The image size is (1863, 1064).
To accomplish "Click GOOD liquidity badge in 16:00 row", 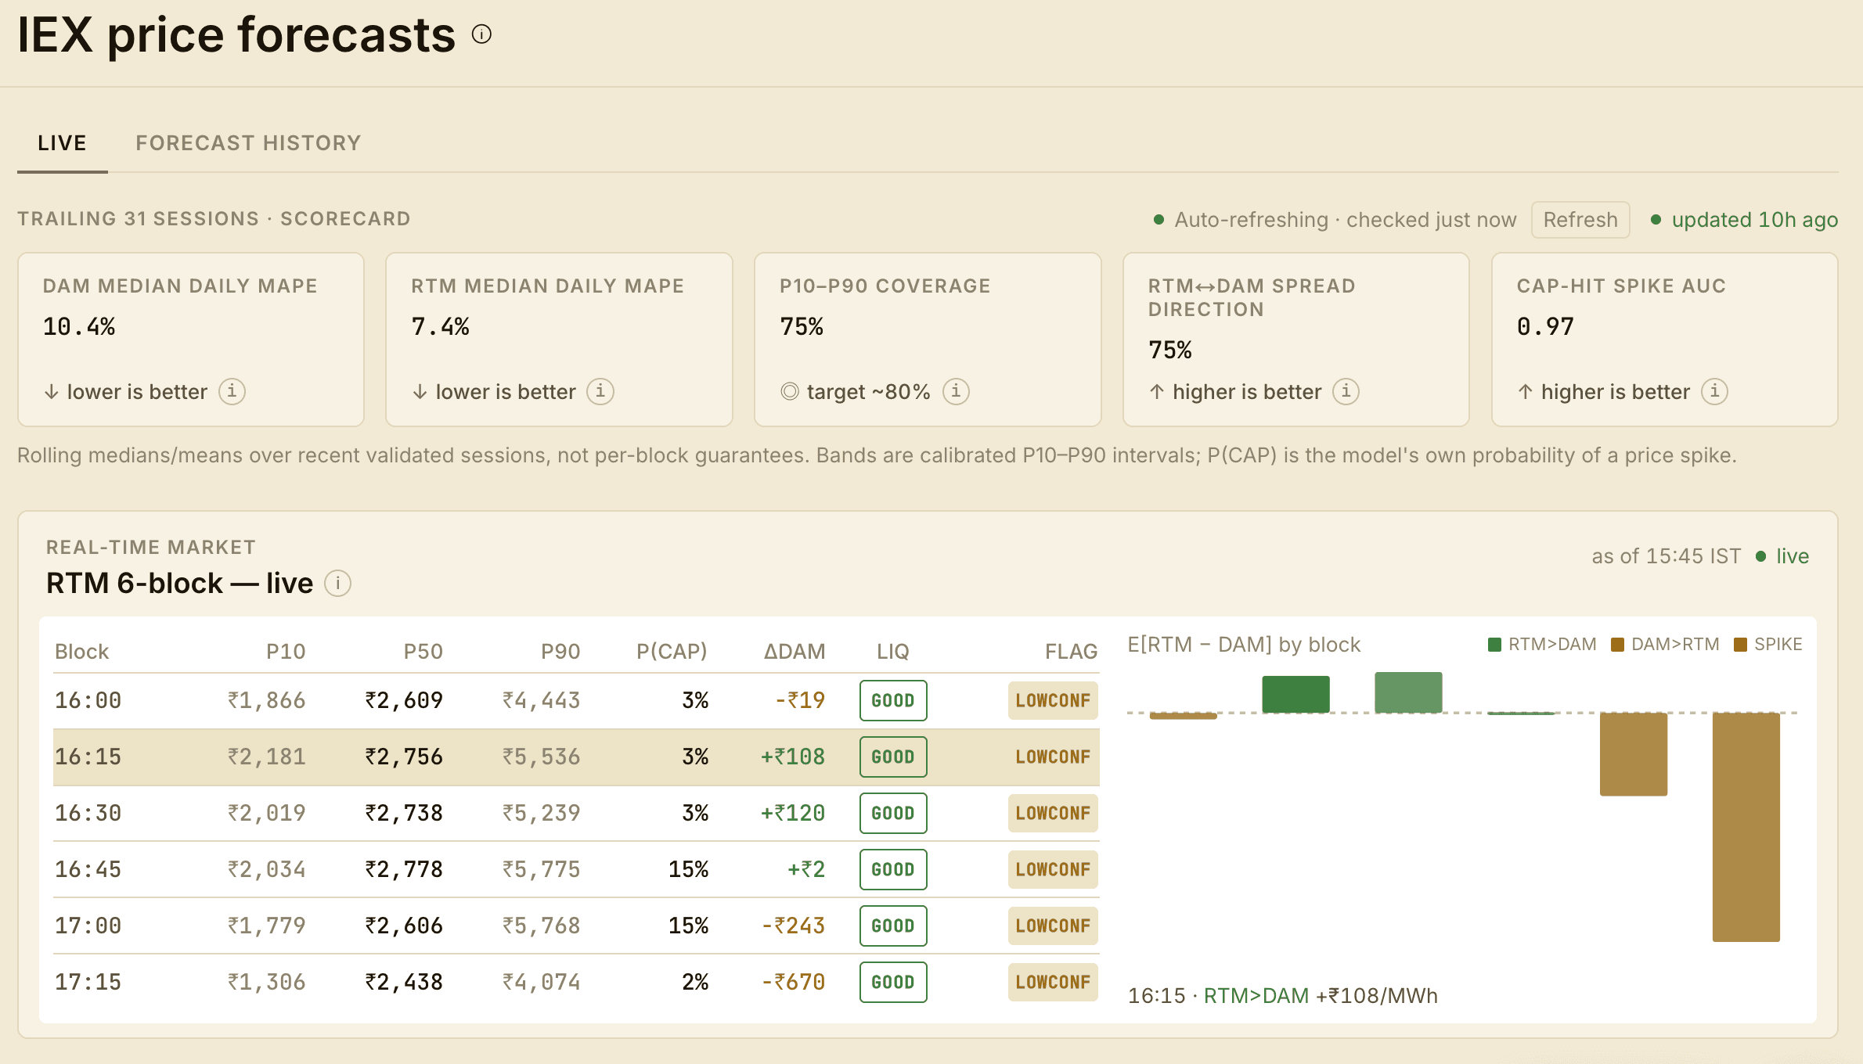I will click(x=893, y=700).
